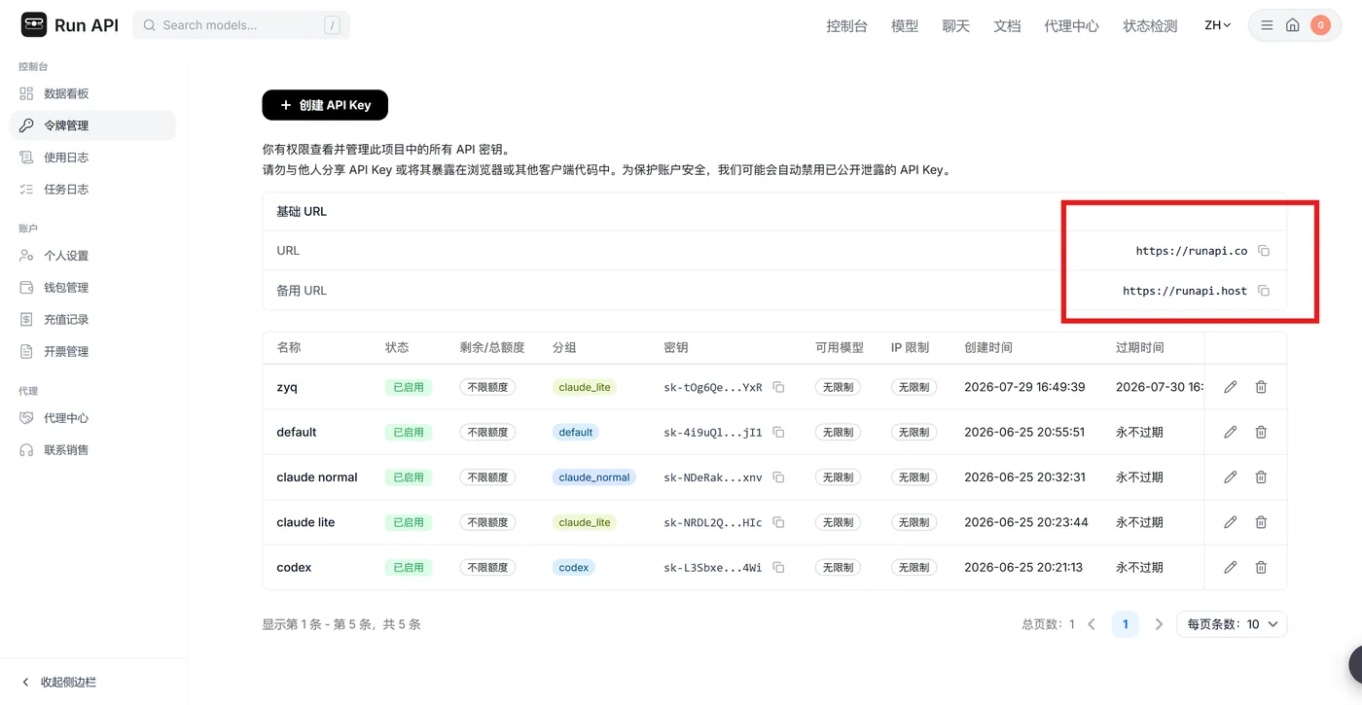Copy the codex API key
Viewport: 1362px width, 705px height.
click(x=778, y=567)
